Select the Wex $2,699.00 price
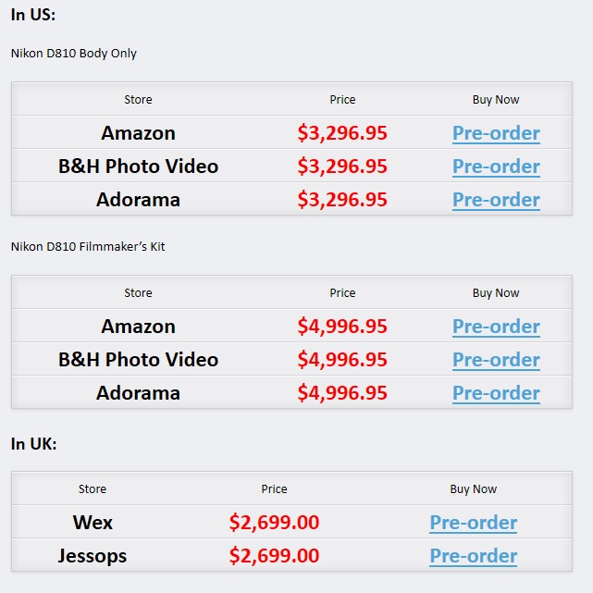This screenshot has height=593, width=593. [x=274, y=523]
